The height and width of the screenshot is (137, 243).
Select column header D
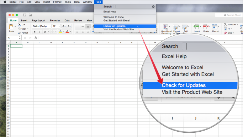pyautogui.click(x=51, y=42)
